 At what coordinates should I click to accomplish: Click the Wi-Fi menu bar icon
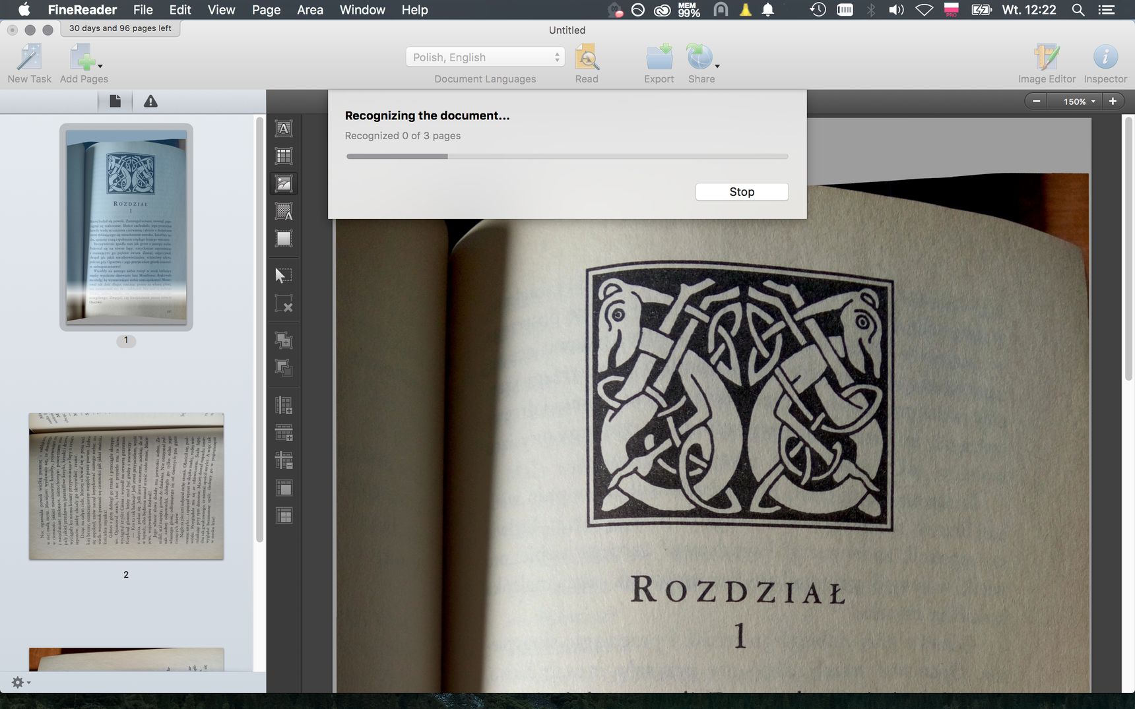click(924, 10)
